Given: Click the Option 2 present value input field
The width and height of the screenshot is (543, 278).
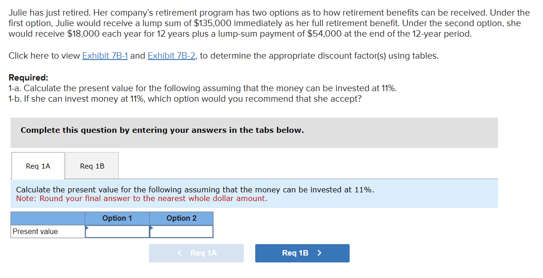Looking at the screenshot, I should pos(181,231).
